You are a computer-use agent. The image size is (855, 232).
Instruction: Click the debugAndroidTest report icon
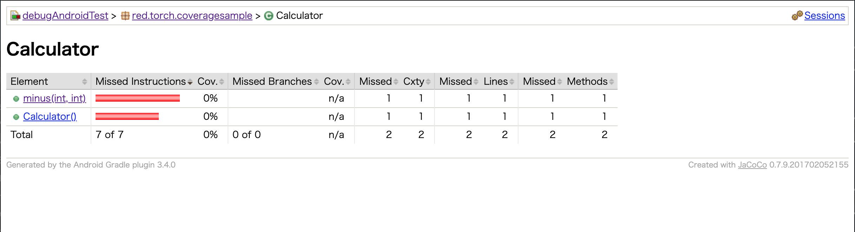[x=15, y=16]
